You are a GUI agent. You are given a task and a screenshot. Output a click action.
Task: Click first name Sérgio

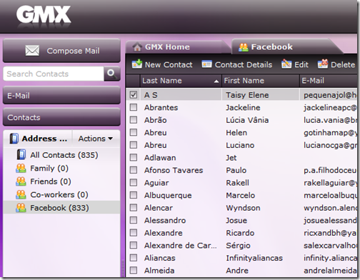(x=238, y=246)
